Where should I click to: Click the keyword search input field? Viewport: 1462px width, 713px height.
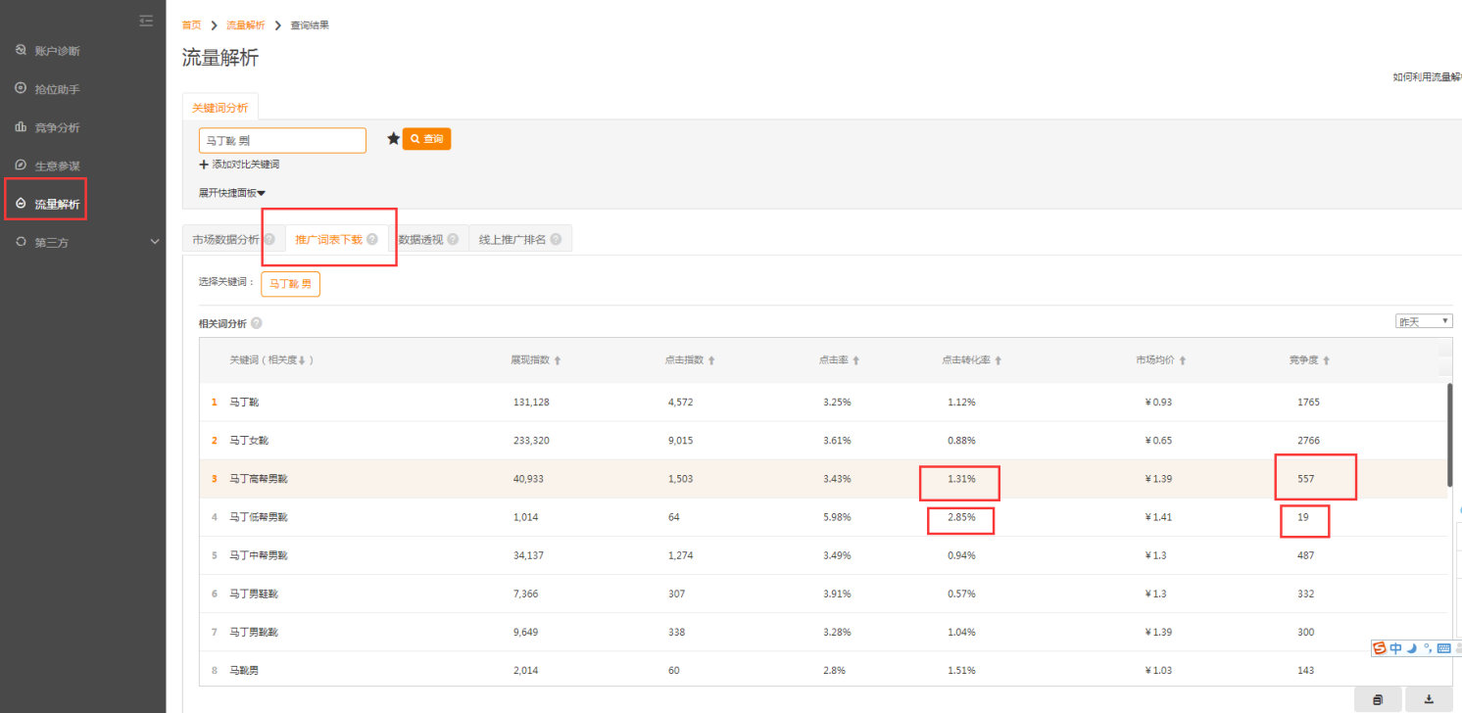[x=282, y=140]
